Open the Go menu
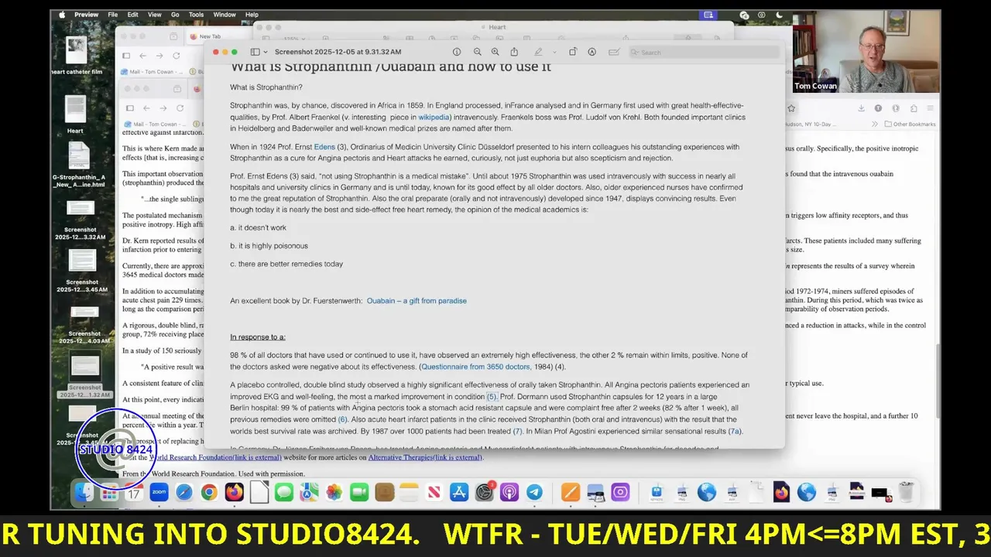Image resolution: width=991 pixels, height=557 pixels. 175,15
